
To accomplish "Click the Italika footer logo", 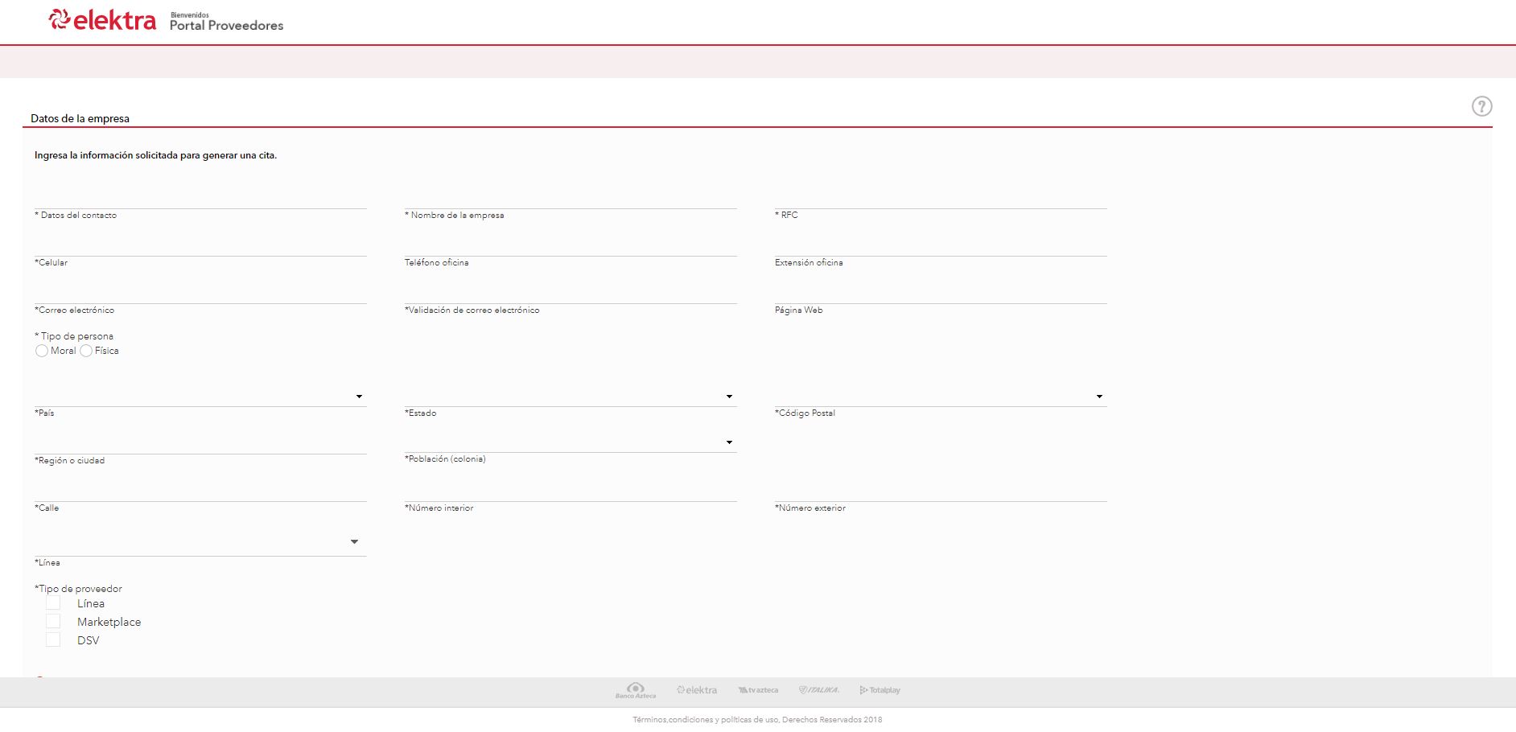I will coord(818,690).
